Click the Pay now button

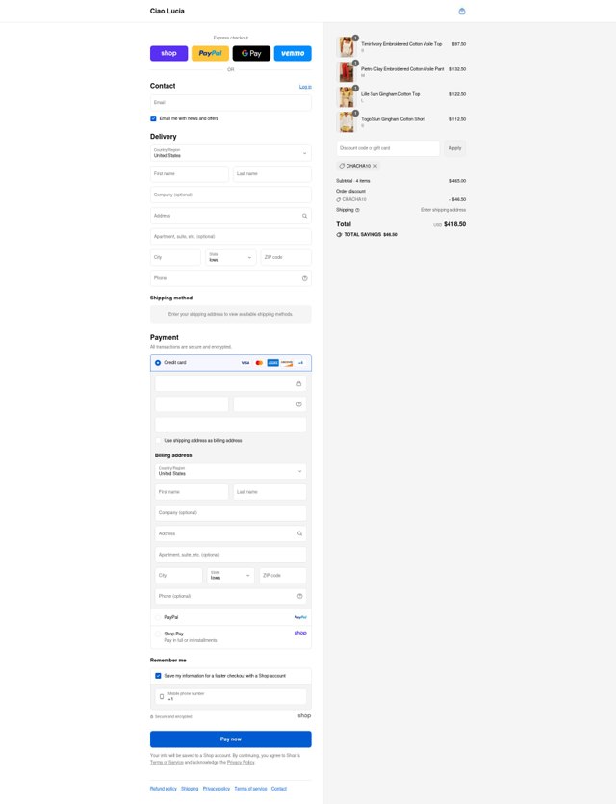pos(231,739)
